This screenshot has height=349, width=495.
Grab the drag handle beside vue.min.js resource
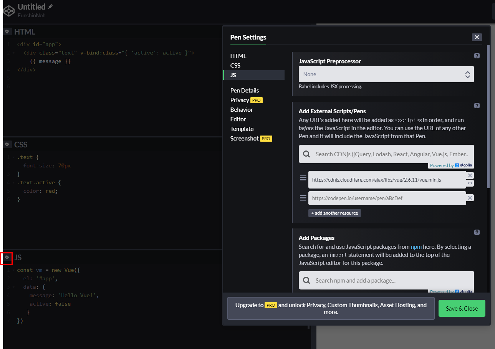303,177
